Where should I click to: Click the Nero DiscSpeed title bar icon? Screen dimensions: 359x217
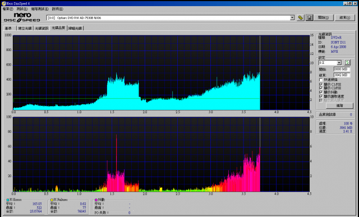click(x=4, y=3)
